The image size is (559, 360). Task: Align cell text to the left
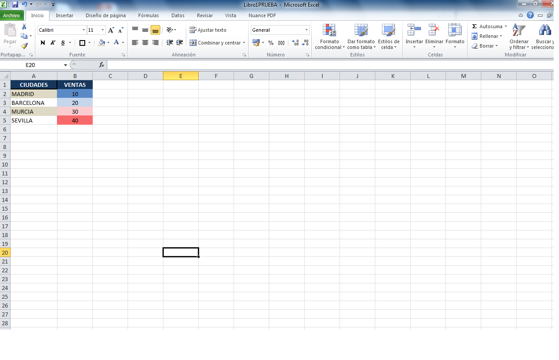pyautogui.click(x=135, y=43)
